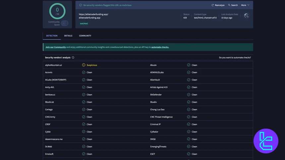Select the DETECTION tab
The image size is (285, 160).
pyautogui.click(x=52, y=36)
